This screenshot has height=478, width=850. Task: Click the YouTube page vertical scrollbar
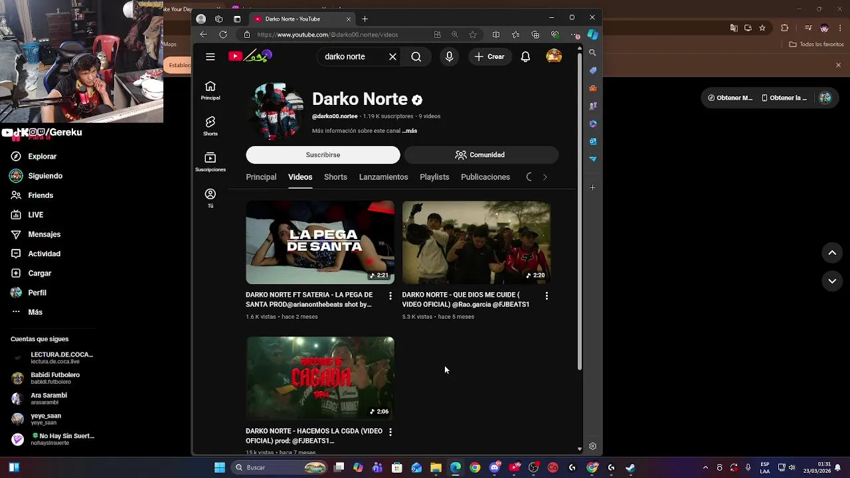pos(579,211)
